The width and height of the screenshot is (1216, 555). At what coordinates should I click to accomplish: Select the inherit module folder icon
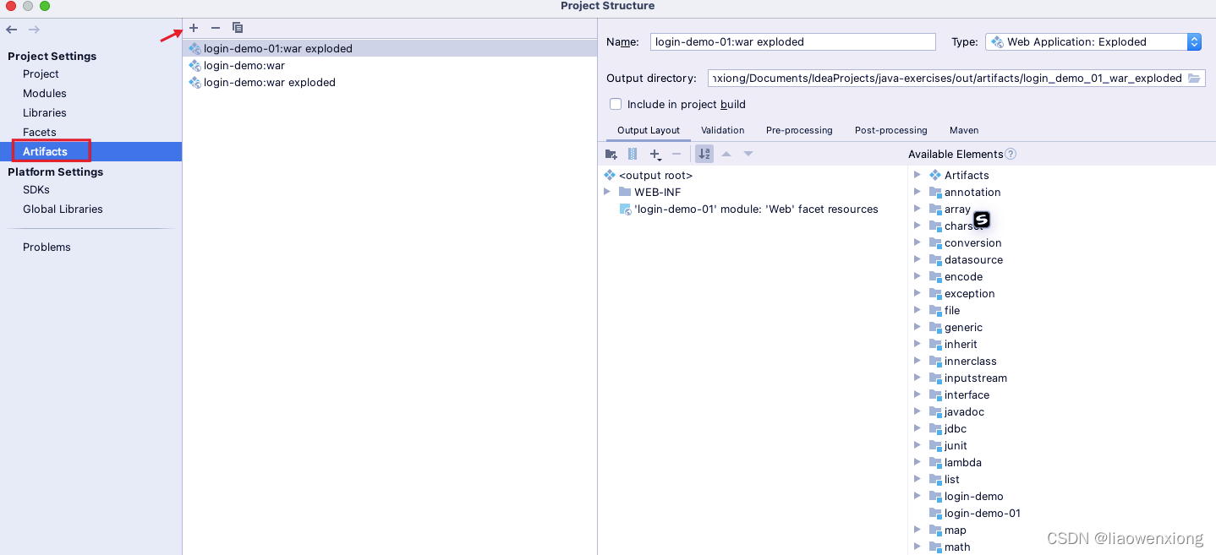point(935,344)
